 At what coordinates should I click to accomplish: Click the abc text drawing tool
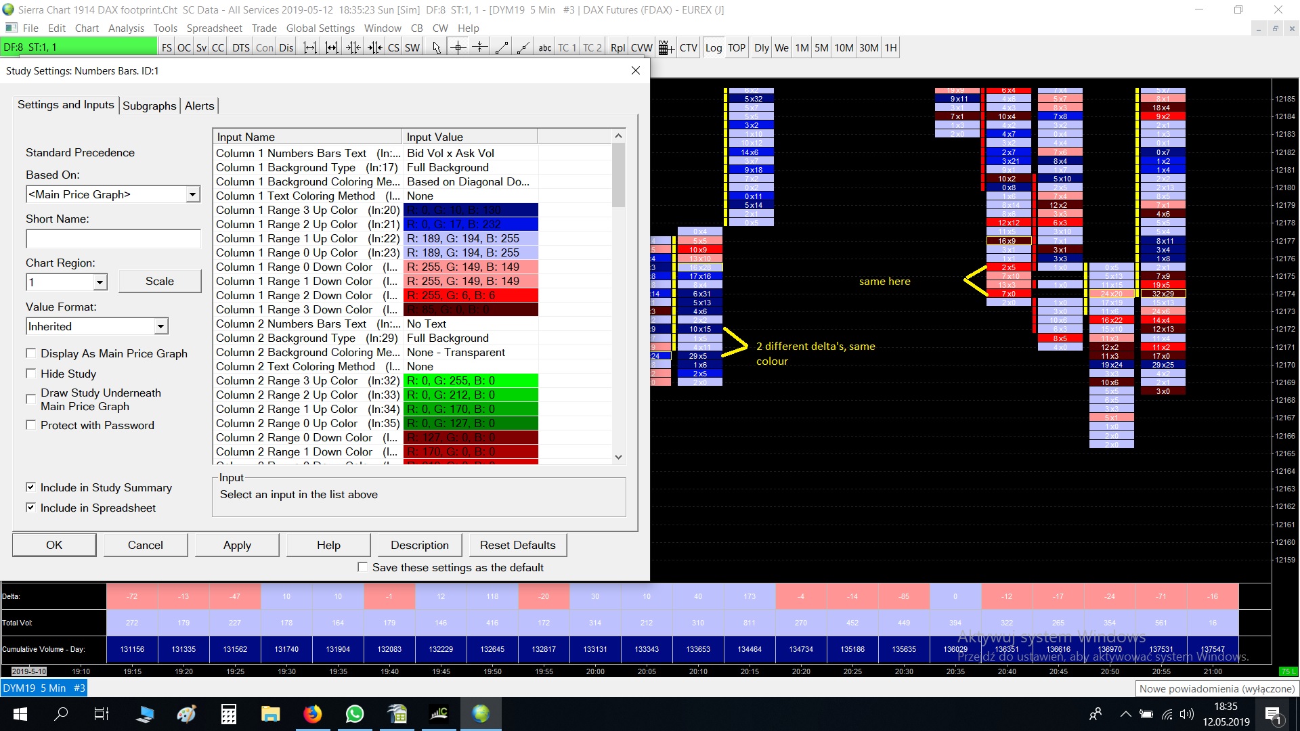[544, 48]
